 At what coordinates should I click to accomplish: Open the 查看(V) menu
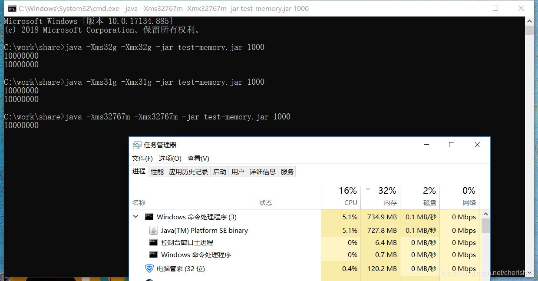198,159
